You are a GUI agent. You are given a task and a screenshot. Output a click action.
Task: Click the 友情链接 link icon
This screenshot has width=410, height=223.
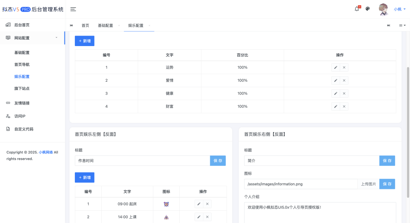[8, 103]
